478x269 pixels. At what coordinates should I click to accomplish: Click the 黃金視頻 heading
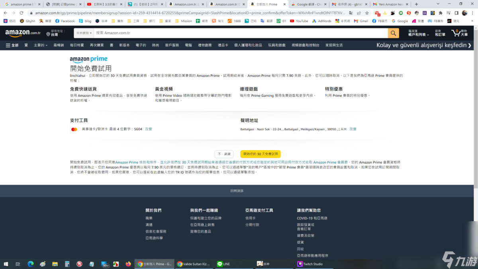point(164,89)
